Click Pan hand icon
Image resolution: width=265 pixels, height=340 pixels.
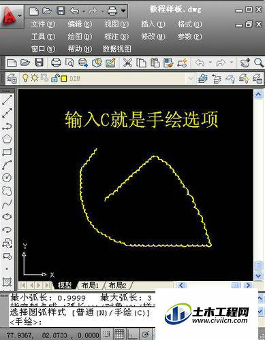[x=245, y=63]
